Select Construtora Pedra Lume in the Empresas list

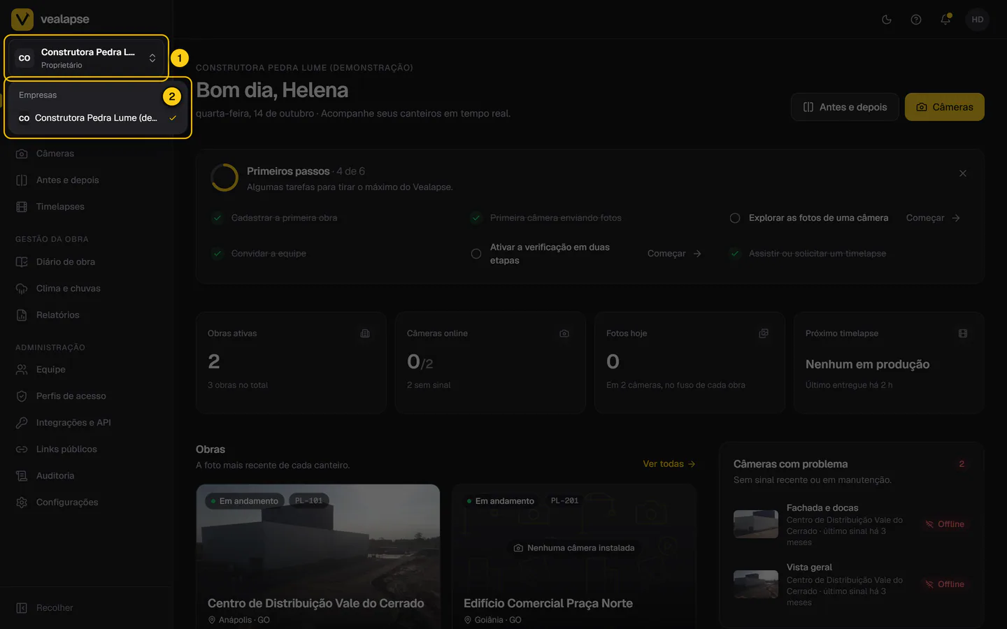(97, 118)
